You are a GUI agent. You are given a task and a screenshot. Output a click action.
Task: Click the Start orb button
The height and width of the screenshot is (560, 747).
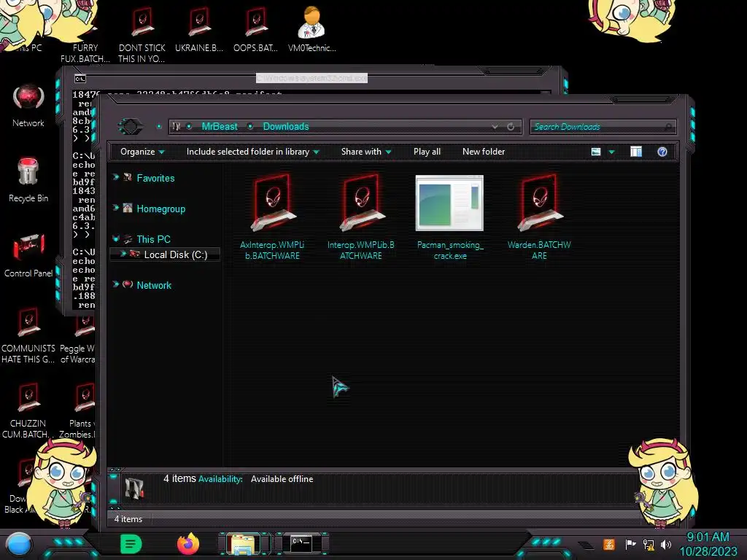(x=19, y=544)
